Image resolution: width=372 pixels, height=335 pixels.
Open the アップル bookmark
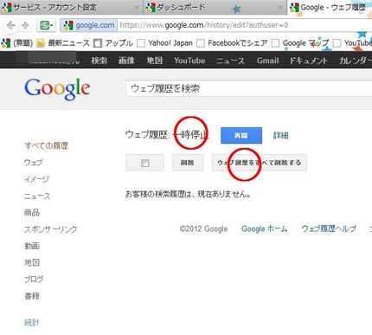tap(113, 43)
